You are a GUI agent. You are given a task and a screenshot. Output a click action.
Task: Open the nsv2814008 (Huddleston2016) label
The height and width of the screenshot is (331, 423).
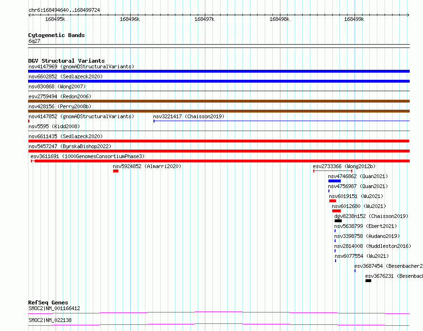pyautogui.click(x=373, y=246)
